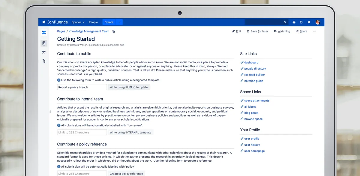Click 'Created by Barbara Walton' byline
The width and height of the screenshot is (360, 176).
(x=72, y=45)
